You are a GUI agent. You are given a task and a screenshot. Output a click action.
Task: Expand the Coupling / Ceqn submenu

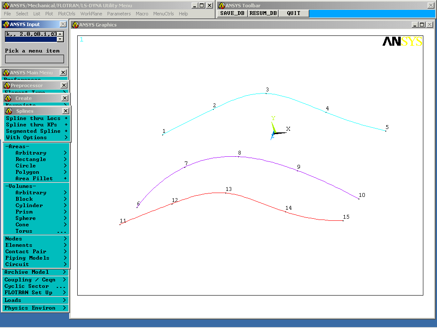pyautogui.click(x=35, y=280)
